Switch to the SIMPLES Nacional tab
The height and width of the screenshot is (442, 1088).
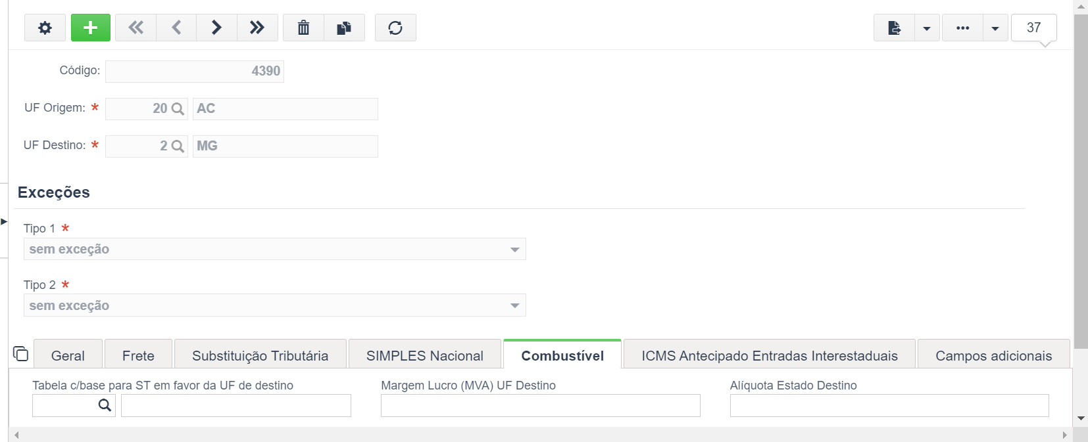tap(425, 355)
